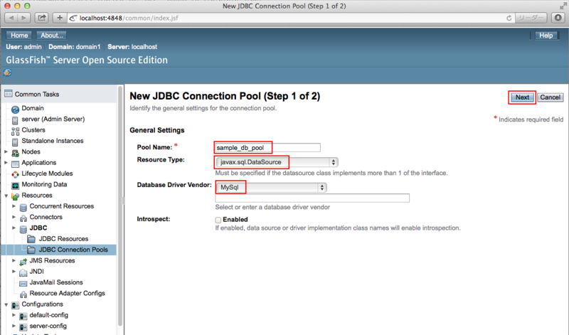
Task: Open Standalone Instances tree item
Action: pos(53,141)
